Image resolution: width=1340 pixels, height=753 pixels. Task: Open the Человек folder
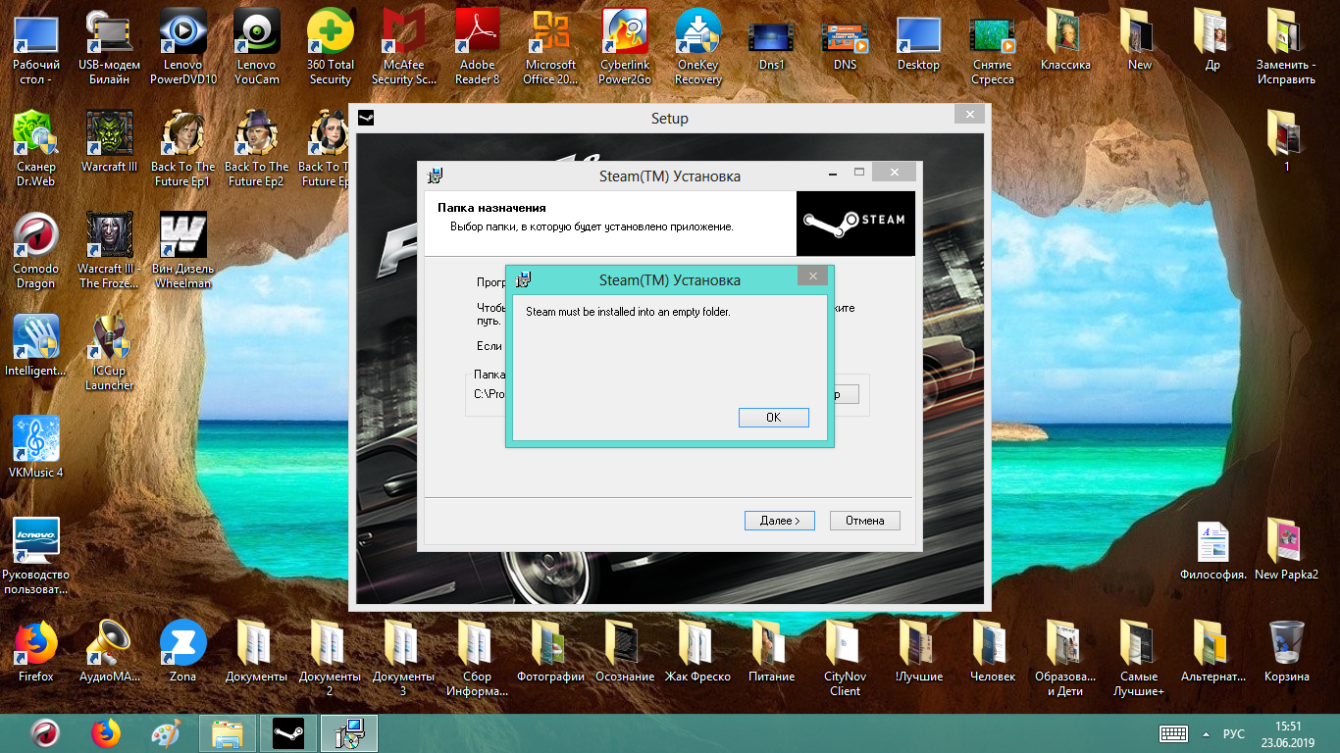(993, 651)
